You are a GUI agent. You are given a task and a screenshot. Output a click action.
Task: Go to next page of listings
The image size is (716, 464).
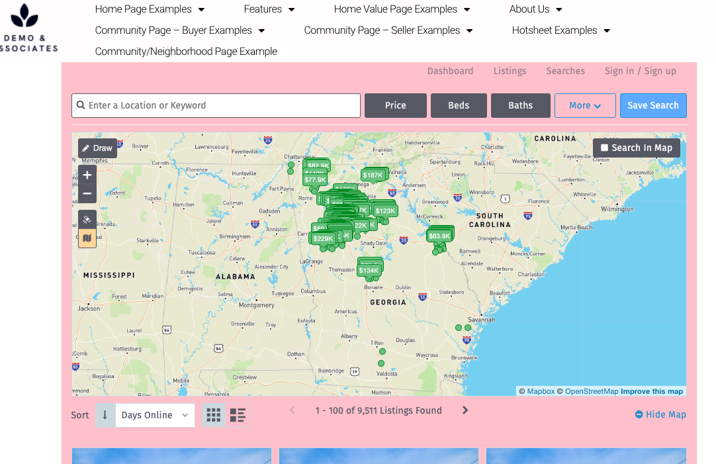[465, 410]
